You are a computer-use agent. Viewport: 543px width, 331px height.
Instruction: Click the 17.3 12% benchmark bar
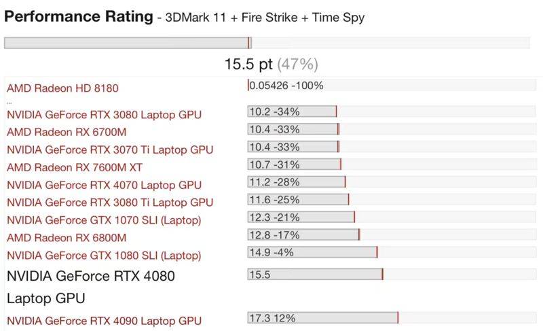pyautogui.click(x=322, y=318)
